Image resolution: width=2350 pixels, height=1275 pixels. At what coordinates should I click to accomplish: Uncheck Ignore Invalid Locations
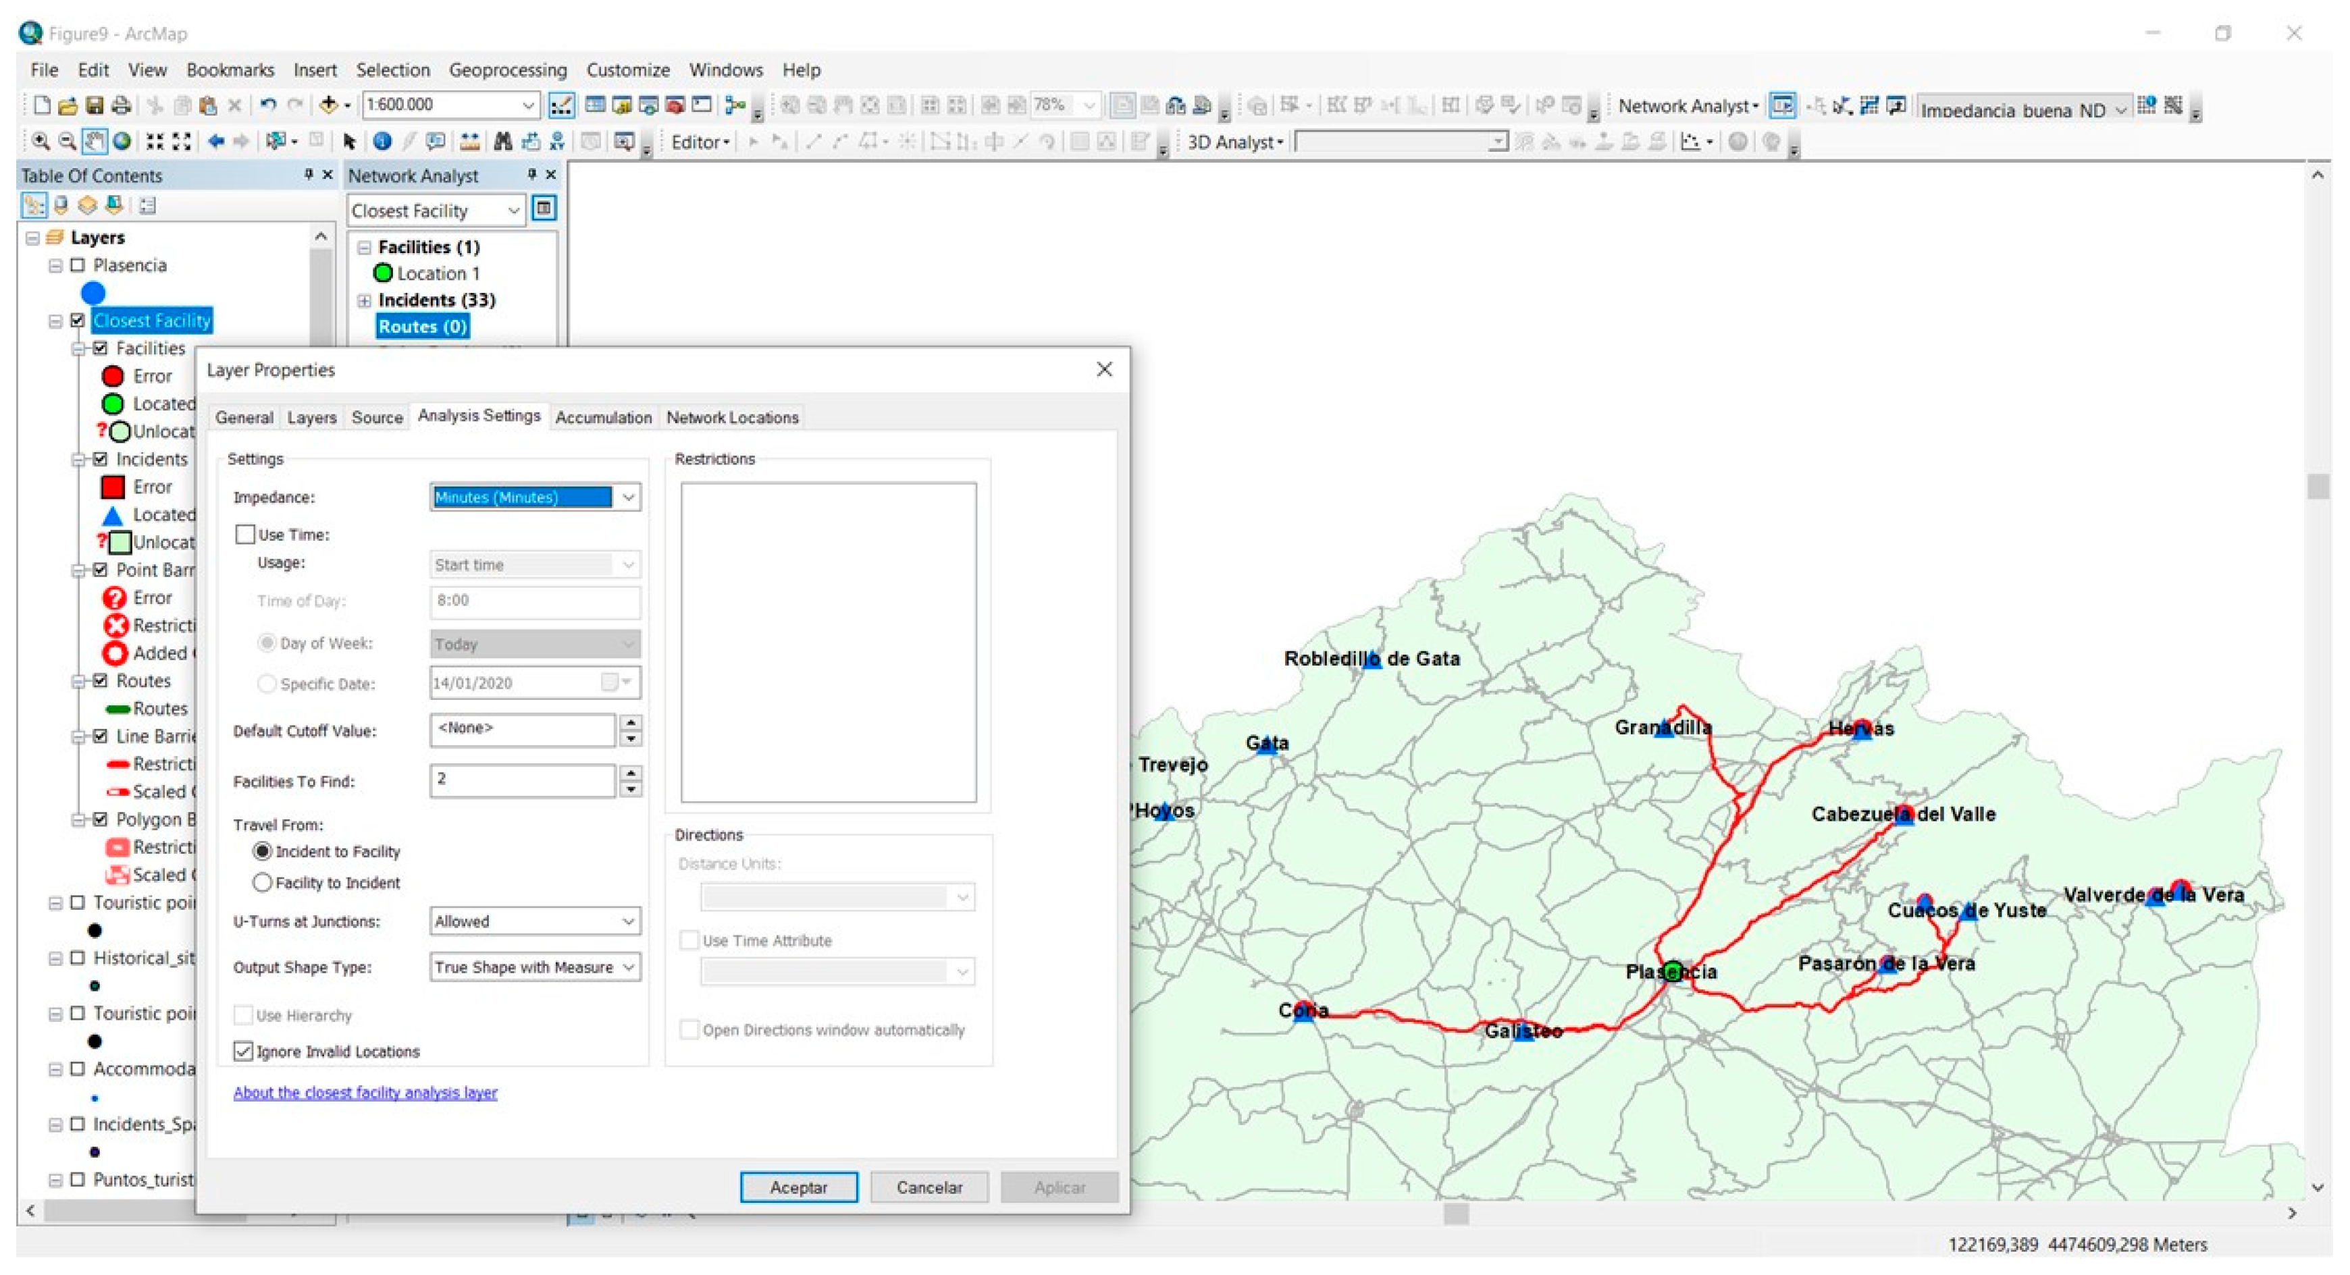click(244, 1052)
